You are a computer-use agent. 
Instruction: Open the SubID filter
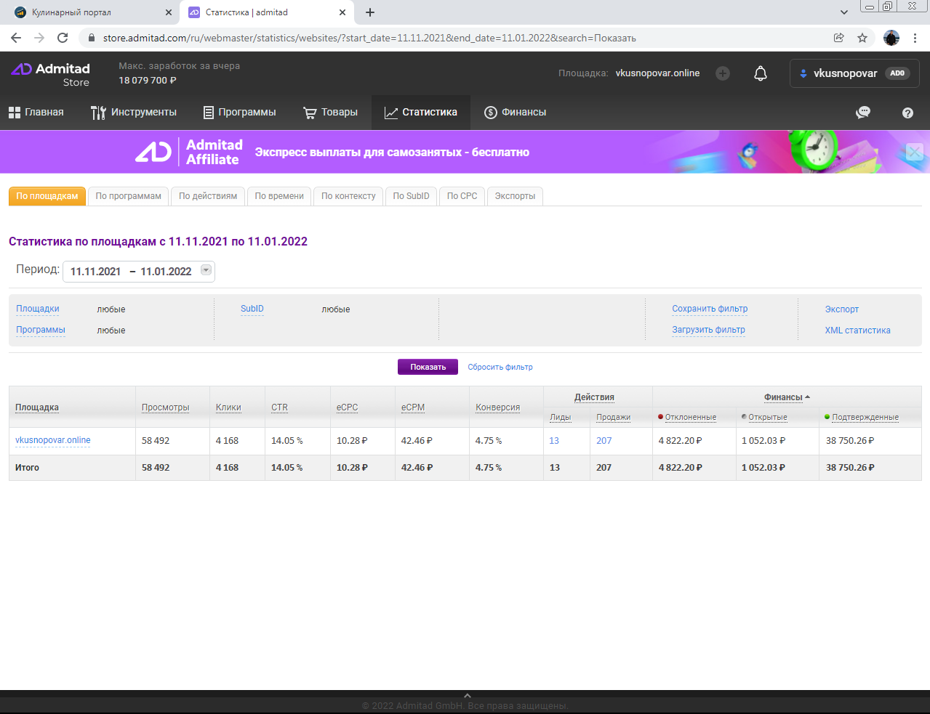pos(252,309)
